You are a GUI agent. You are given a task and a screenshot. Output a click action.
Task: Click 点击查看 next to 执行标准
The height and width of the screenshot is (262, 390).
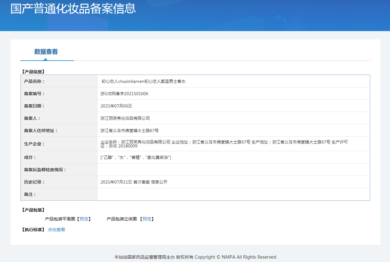[56, 230]
